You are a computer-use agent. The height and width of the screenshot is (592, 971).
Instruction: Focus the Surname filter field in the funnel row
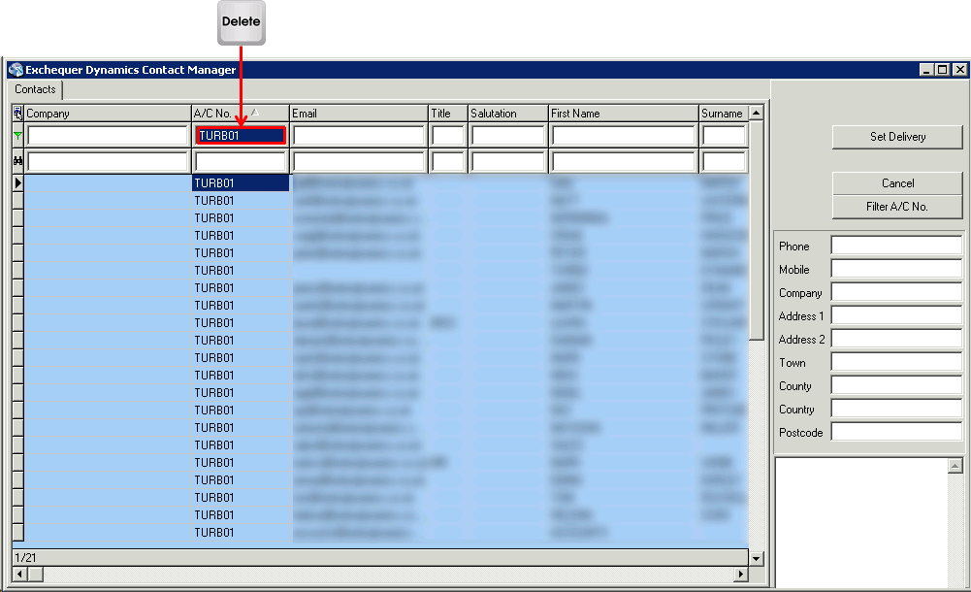(724, 136)
